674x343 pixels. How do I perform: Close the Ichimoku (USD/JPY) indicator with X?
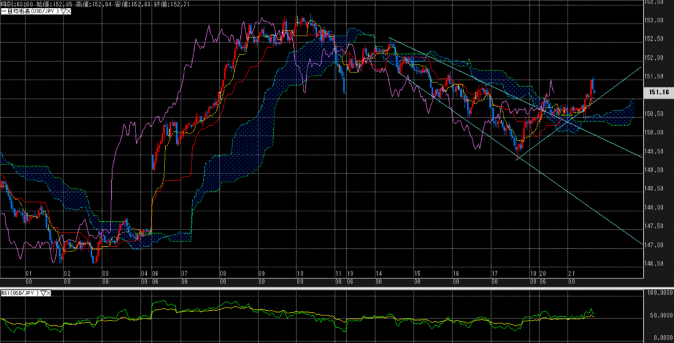point(68,11)
